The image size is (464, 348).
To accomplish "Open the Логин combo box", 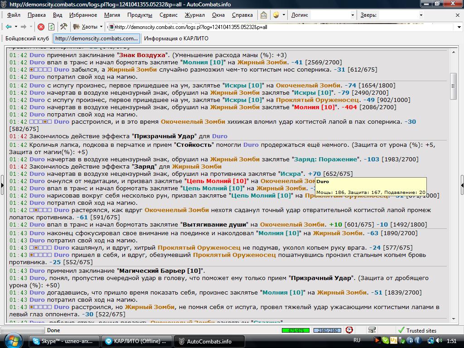I will 333,15.
